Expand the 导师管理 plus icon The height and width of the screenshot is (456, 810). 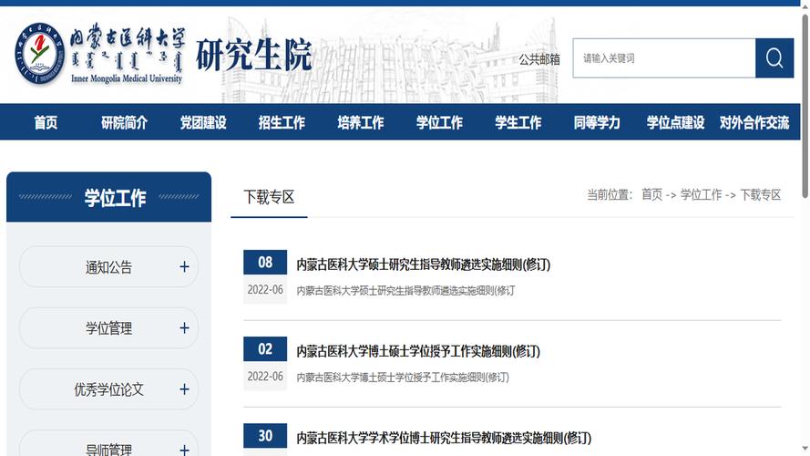(184, 450)
